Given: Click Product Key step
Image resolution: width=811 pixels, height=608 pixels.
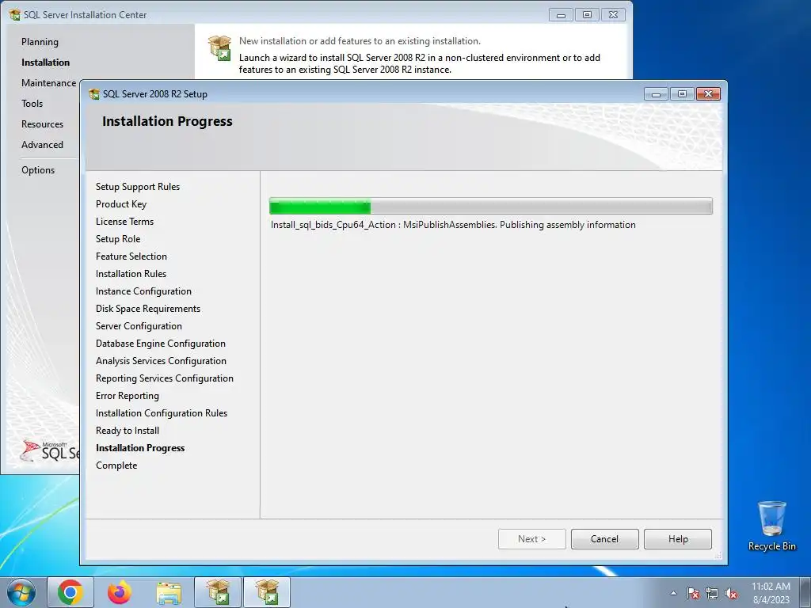Looking at the screenshot, I should (121, 204).
